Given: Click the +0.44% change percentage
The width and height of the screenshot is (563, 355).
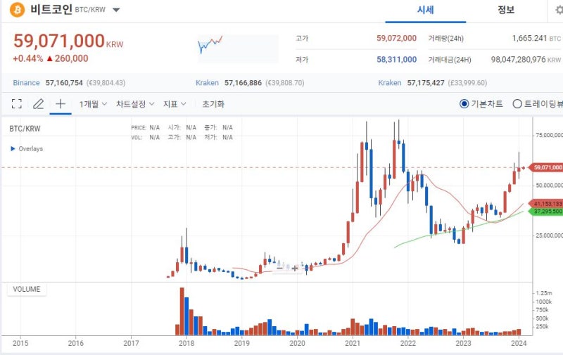Looking at the screenshot, I should (27, 58).
